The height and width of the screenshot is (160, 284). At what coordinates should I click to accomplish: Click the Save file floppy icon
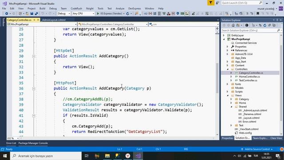pos(32,14)
